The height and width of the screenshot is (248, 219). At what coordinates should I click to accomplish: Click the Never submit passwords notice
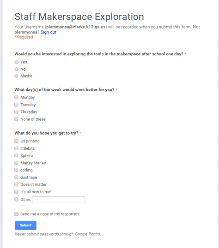click(x=58, y=234)
